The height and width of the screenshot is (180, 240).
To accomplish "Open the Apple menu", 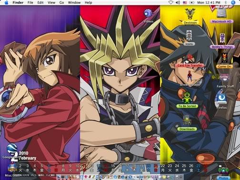I will (x=6, y=2).
